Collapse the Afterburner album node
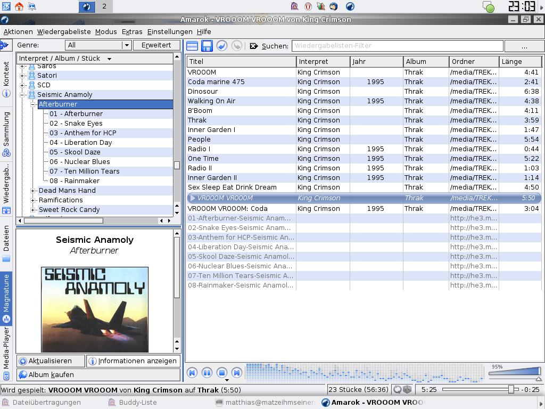Viewport: 545px width, 409px height. pos(32,104)
